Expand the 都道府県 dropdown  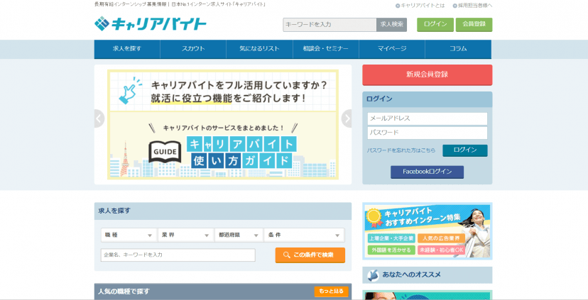point(238,235)
